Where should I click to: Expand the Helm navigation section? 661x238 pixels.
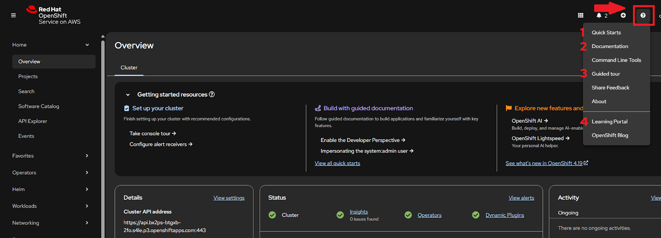click(x=87, y=189)
